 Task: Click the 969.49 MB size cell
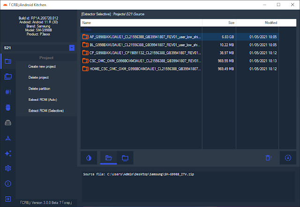click(226, 69)
